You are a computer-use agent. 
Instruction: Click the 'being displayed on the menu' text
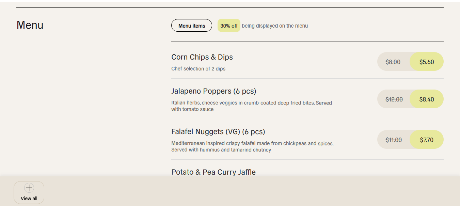click(x=275, y=26)
